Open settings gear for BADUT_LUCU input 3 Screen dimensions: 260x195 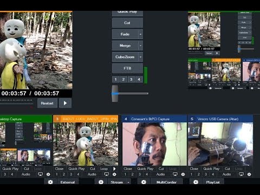(x=114, y=174)
